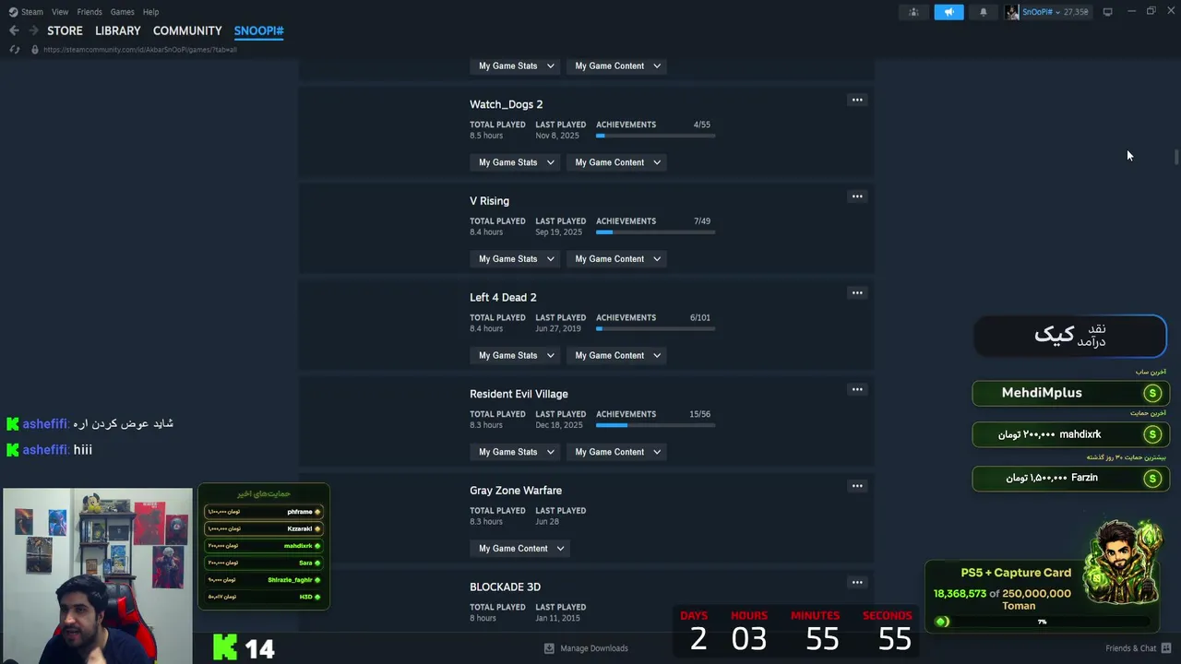Expand My Game Stats for Resident Evil Village
Viewport: 1181px width, 664px height.
517,452
